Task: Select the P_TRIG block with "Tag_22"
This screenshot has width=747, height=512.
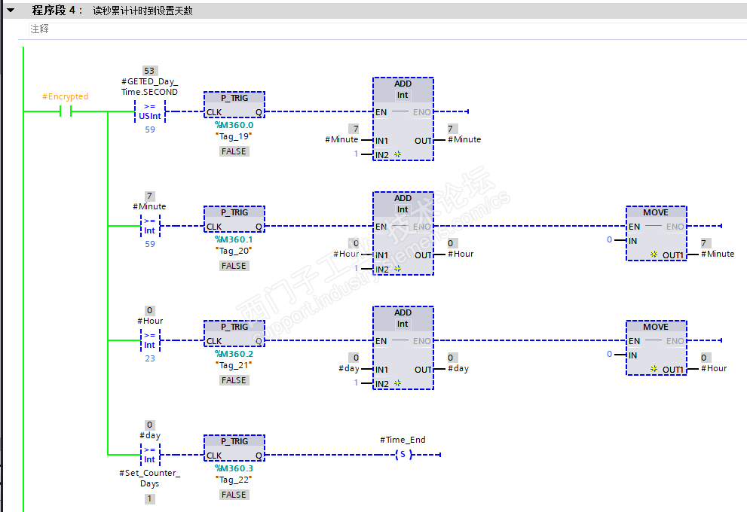Action: pyautogui.click(x=234, y=449)
